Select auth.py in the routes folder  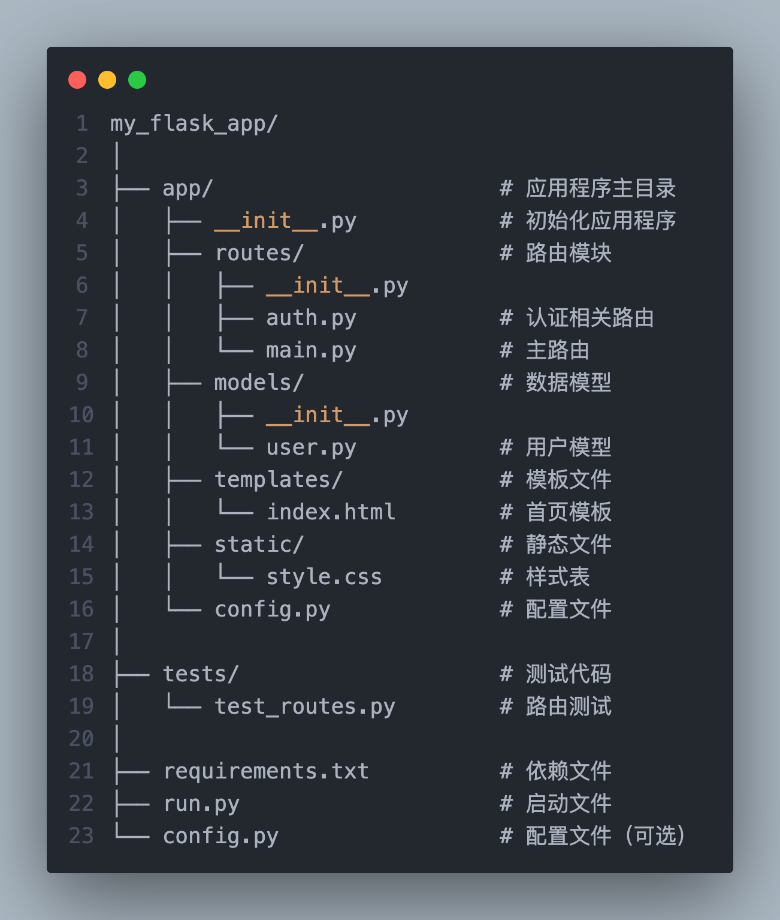click(x=311, y=318)
